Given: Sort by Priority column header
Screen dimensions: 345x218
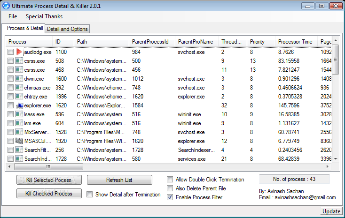Looking at the screenshot, I should pos(261,42).
